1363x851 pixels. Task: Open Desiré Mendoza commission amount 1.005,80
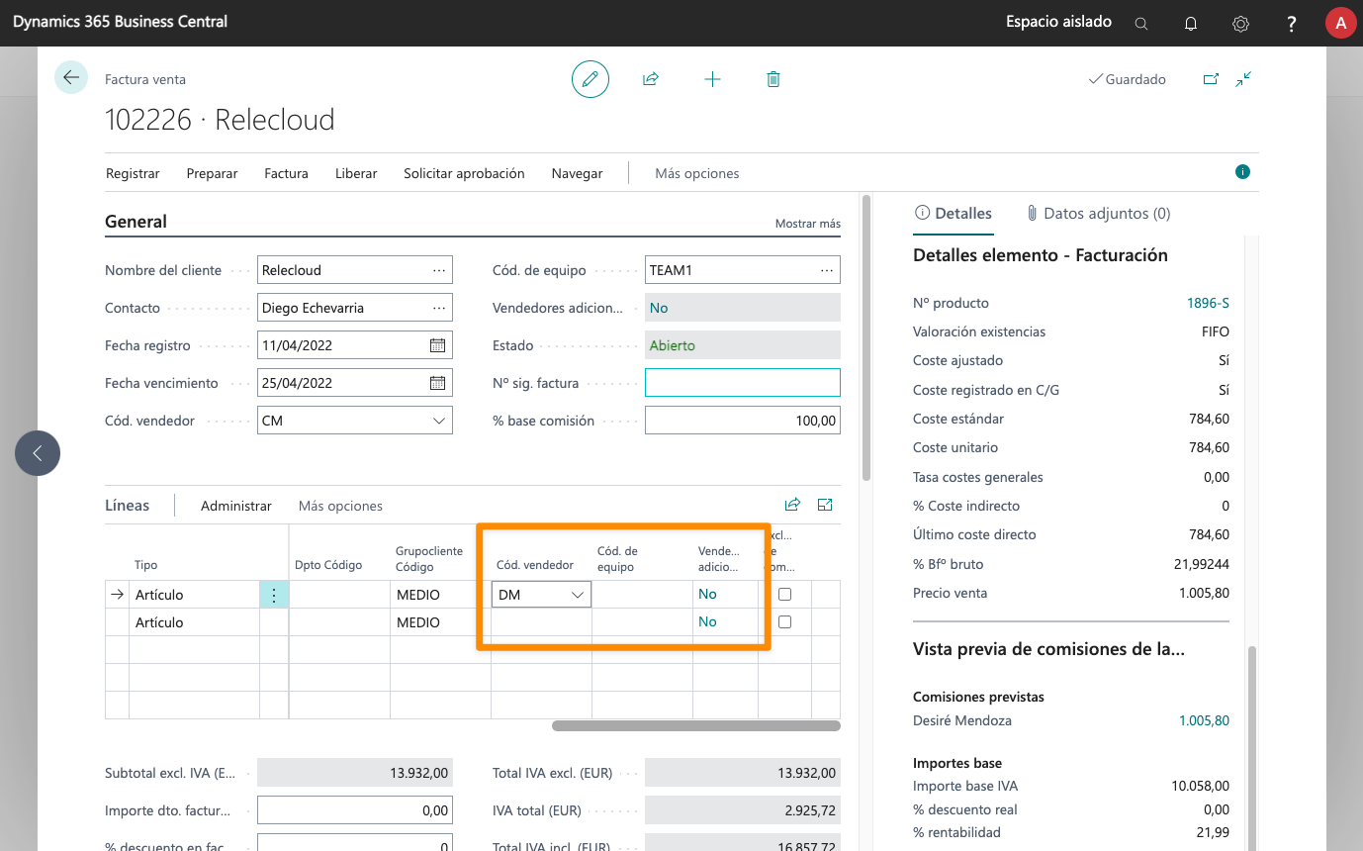1204,720
